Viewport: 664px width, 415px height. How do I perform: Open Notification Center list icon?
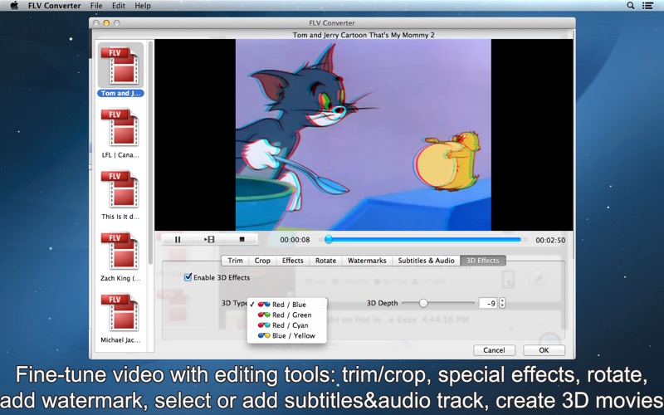point(647,6)
